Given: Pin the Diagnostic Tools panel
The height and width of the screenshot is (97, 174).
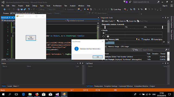Looking at the screenshot, I should [166, 18].
